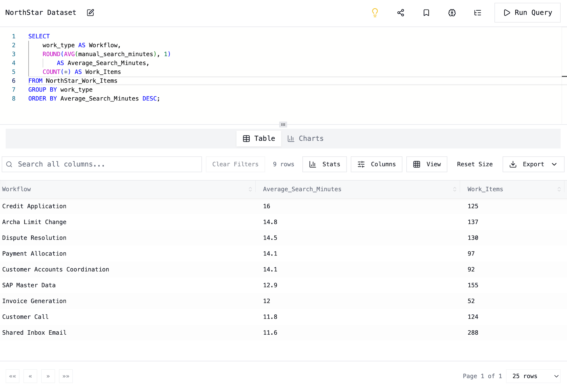This screenshot has height=385, width=567.
Task: Click the share icon
Action: 401,13
